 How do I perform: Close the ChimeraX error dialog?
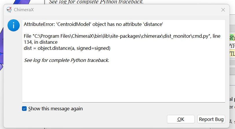[223, 10]
